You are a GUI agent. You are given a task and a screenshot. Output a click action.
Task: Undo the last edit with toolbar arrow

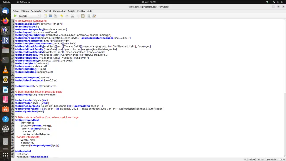61,16
